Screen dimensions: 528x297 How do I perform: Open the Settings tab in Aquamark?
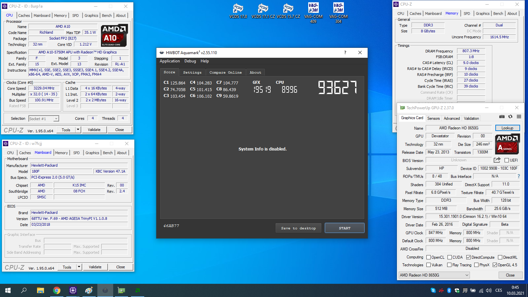192,72
